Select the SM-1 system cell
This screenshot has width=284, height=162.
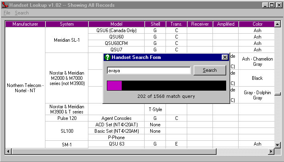(x=67, y=145)
